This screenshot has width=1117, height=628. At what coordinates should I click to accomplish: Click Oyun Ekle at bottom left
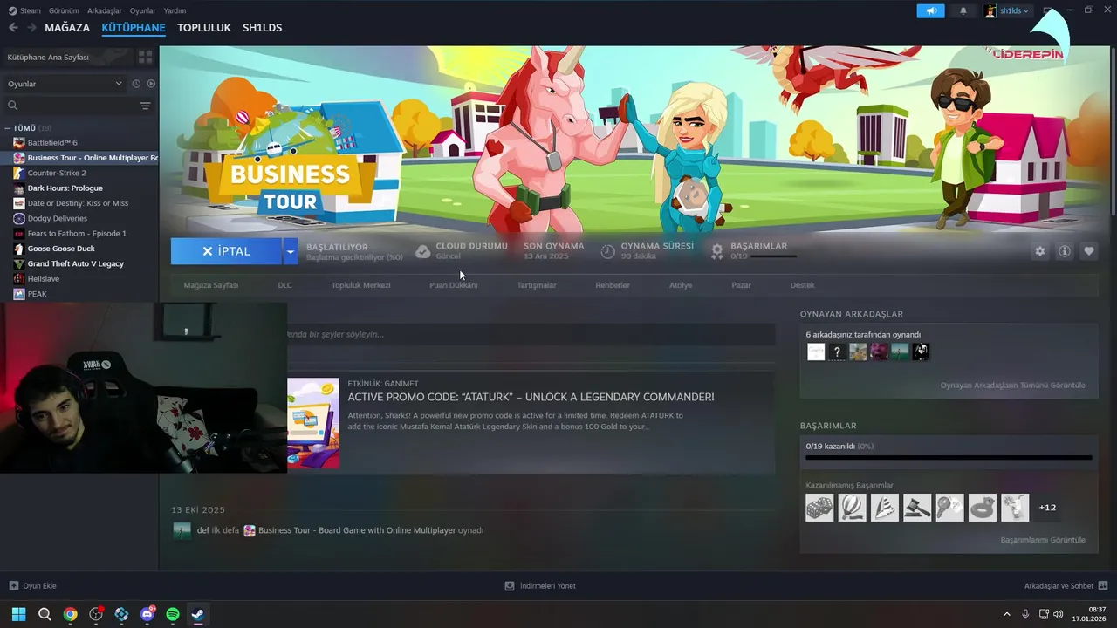click(x=32, y=586)
